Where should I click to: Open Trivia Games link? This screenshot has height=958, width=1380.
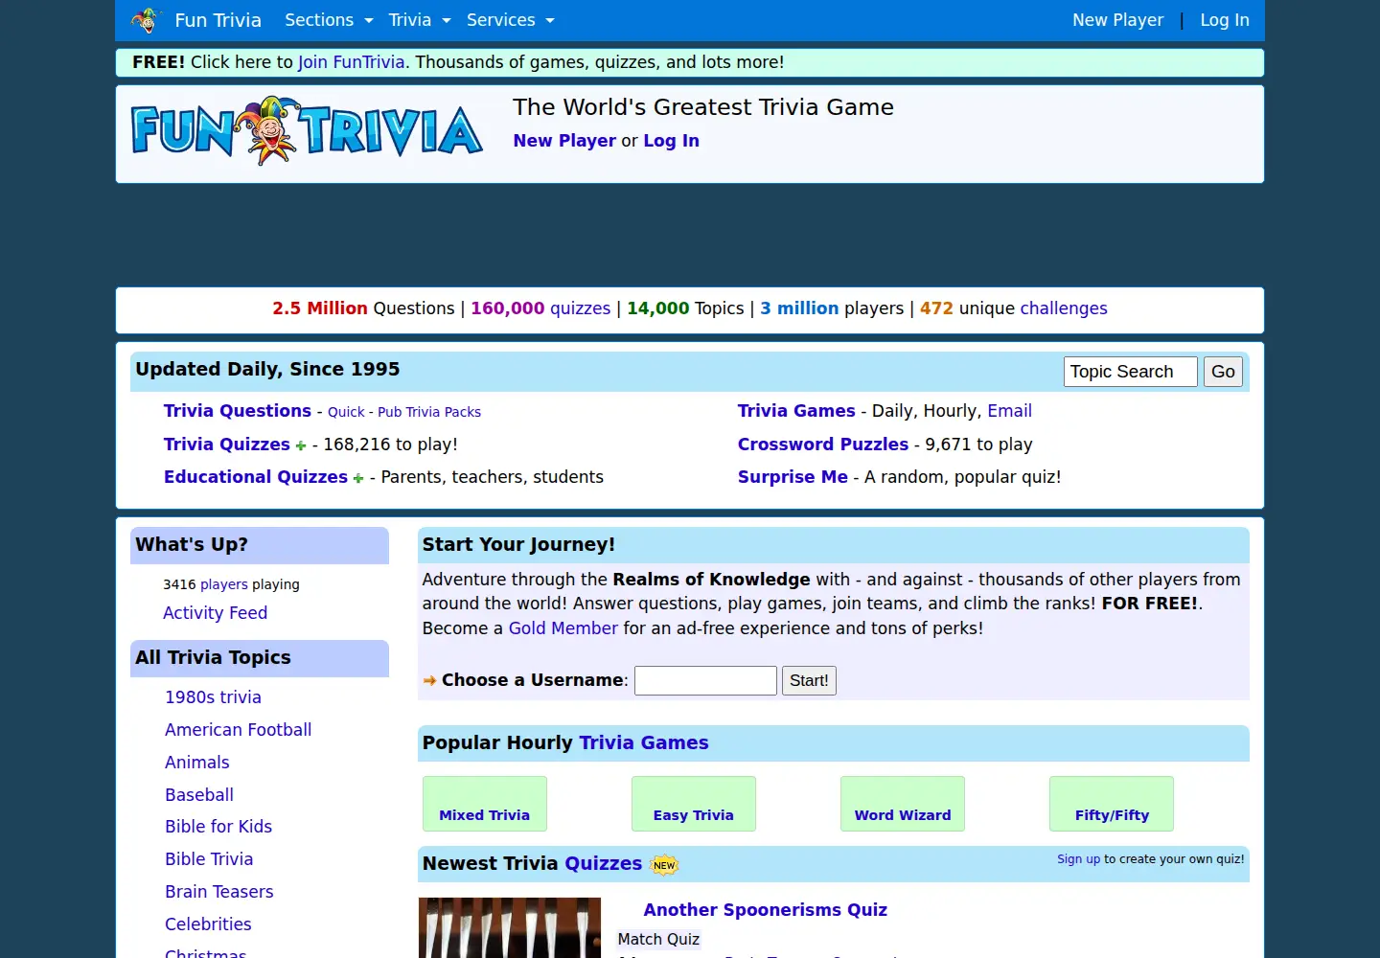click(x=796, y=411)
